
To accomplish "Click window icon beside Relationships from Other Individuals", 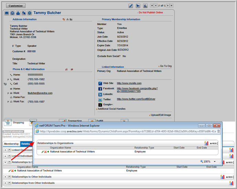I will coord(9,183).
